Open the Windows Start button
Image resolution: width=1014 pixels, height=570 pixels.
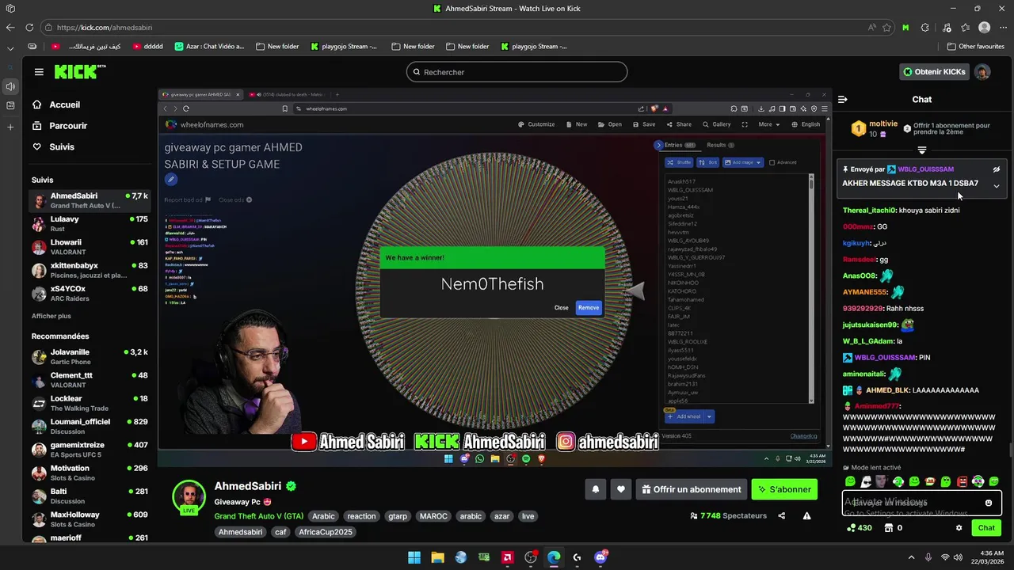point(414,557)
